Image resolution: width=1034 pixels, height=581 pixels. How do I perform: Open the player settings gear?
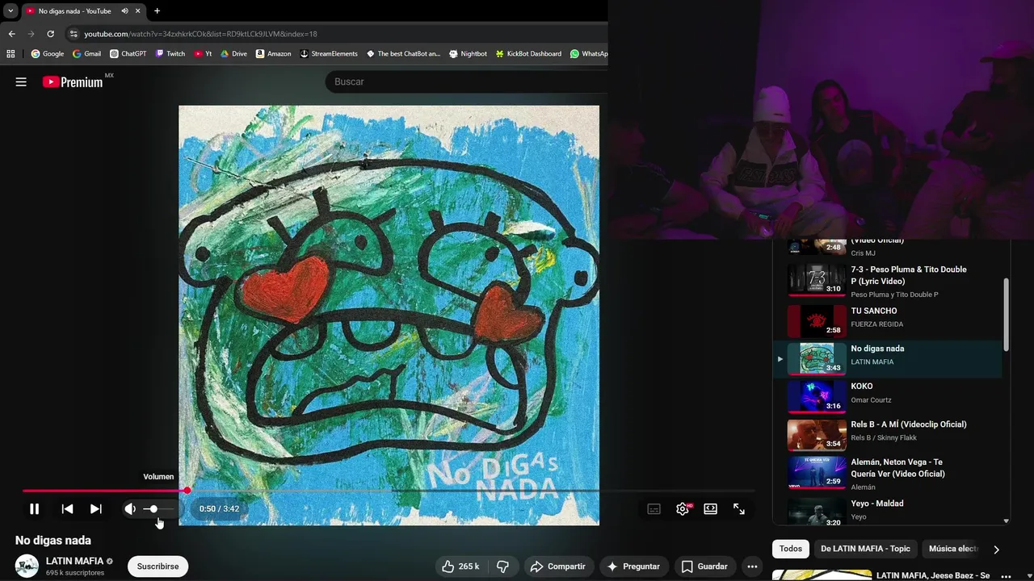point(683,509)
